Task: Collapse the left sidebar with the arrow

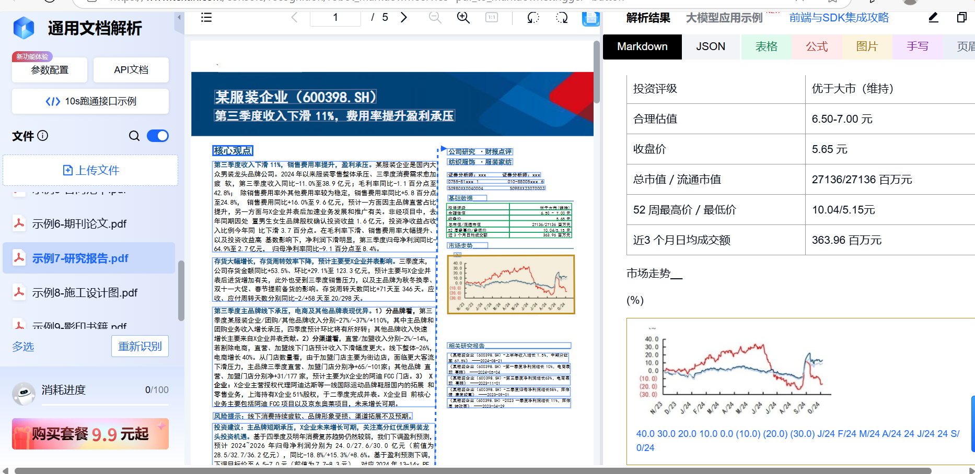Action: 179,17
